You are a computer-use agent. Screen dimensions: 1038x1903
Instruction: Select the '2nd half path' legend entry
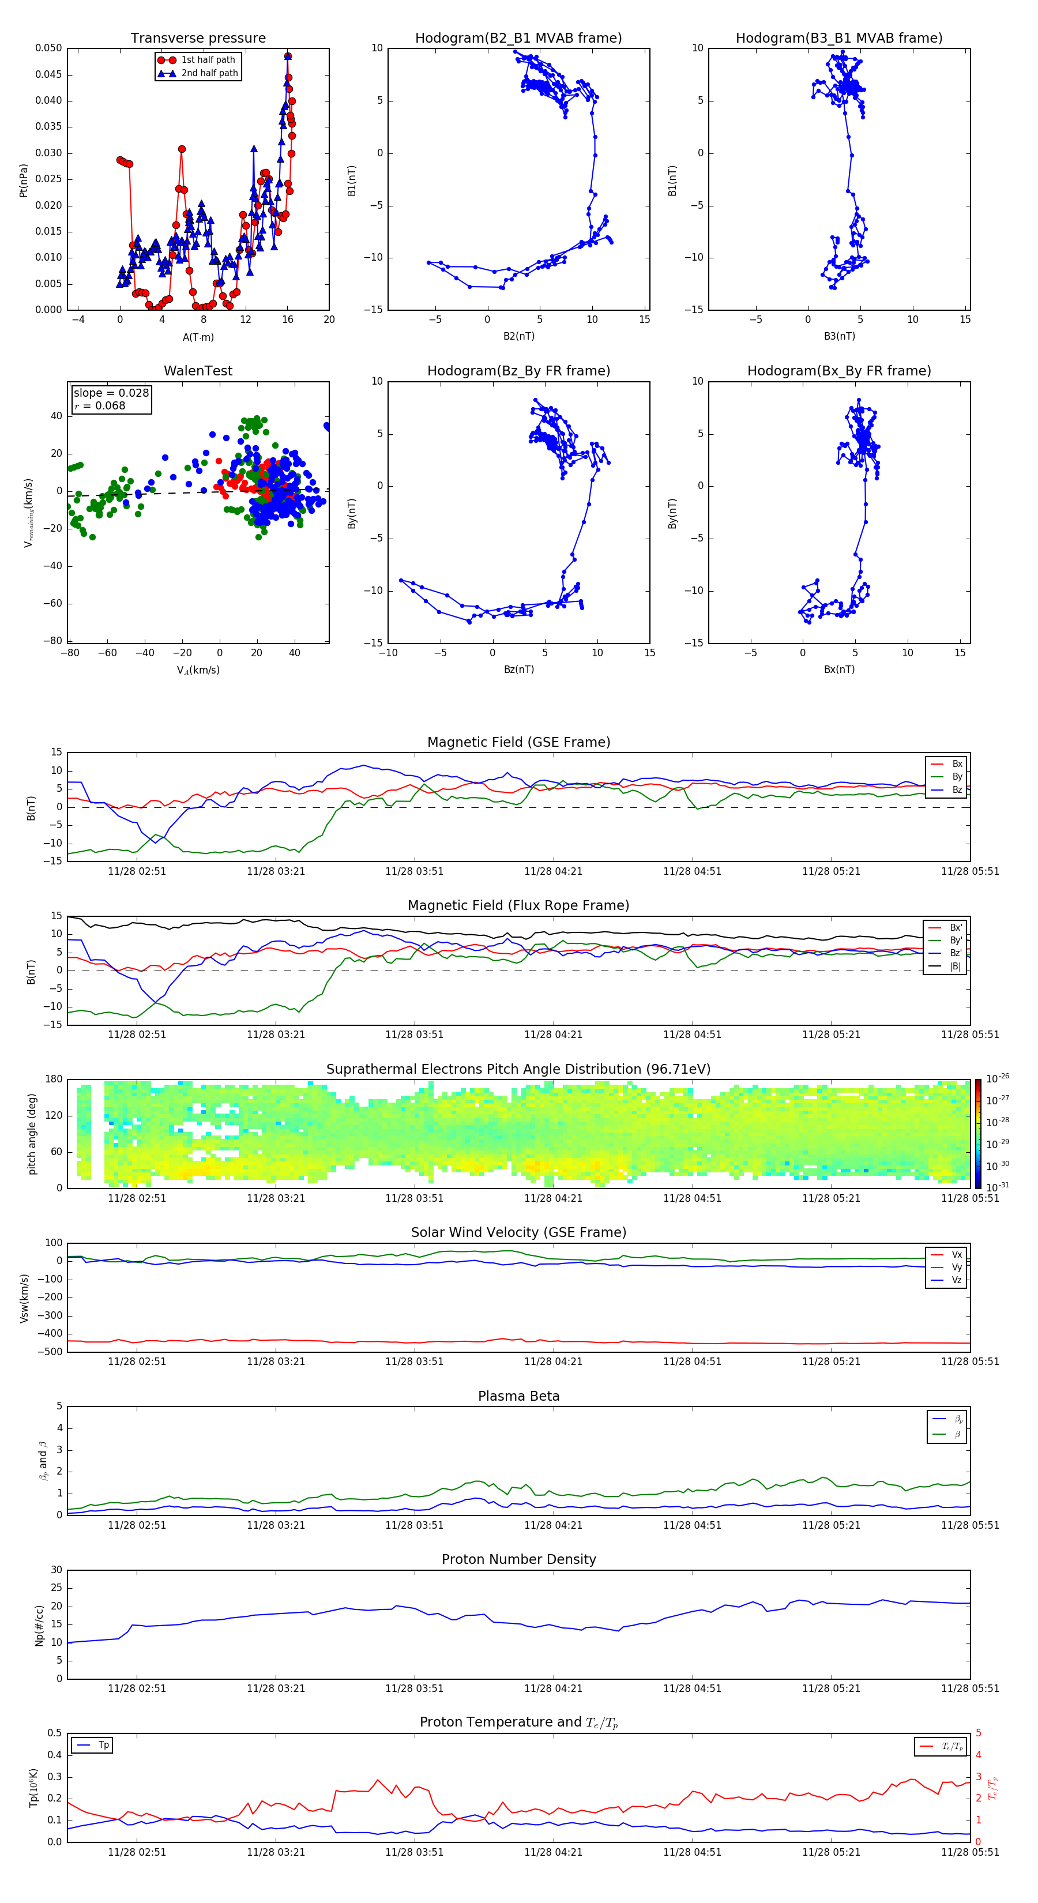(197, 73)
